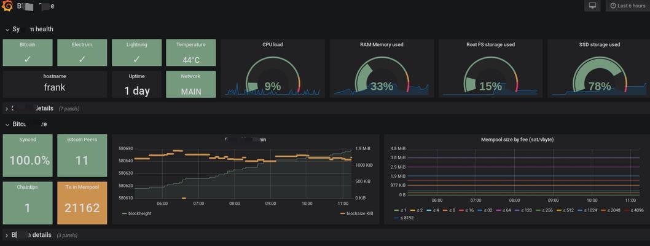Click the Chaintips panel title
The width and height of the screenshot is (650, 246).
[x=28, y=187]
